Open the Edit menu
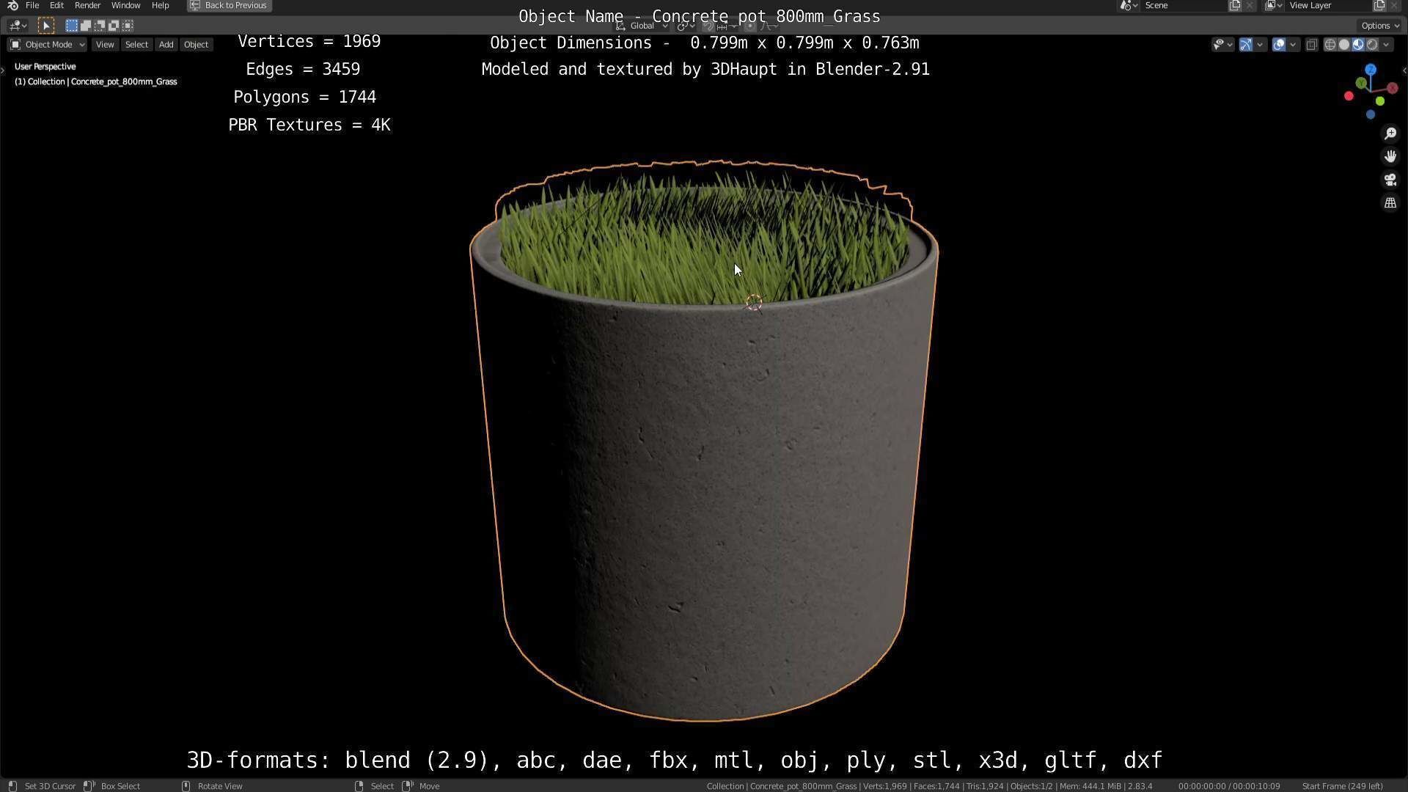The image size is (1408, 792). 56,5
